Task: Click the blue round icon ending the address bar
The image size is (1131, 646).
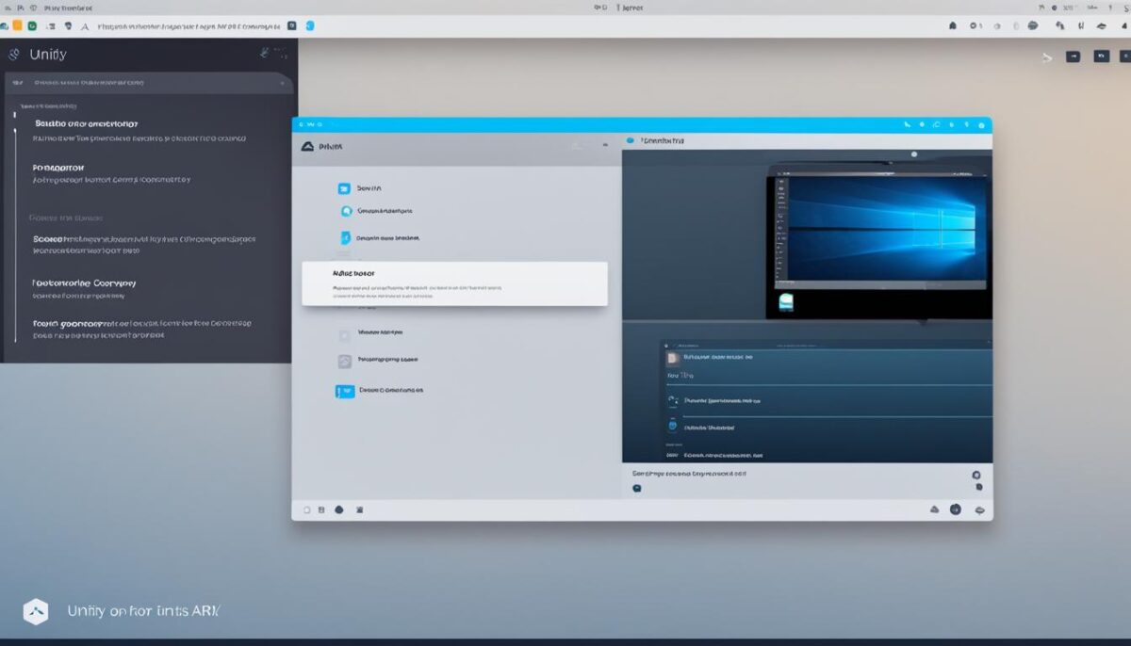Action: (x=310, y=26)
